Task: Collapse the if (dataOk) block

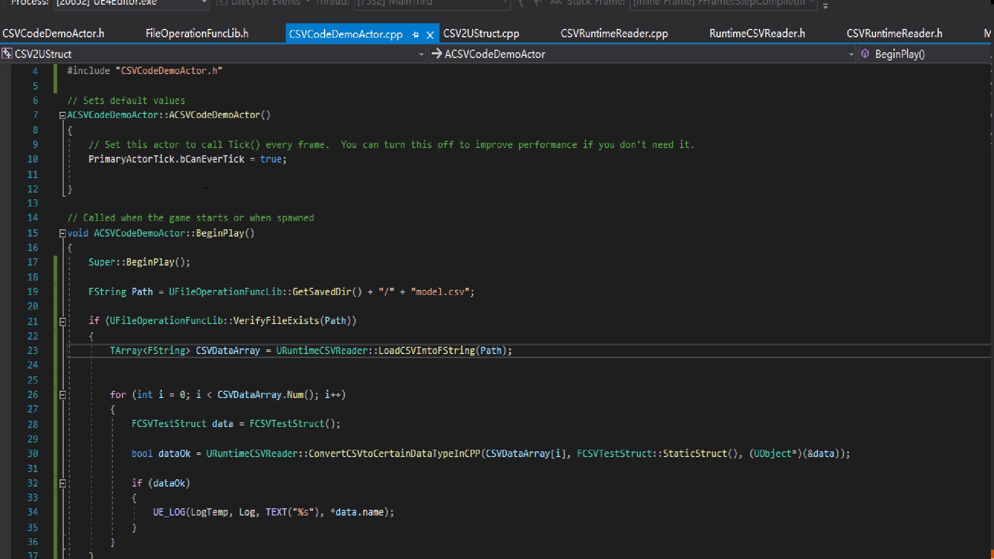Action: [62, 483]
